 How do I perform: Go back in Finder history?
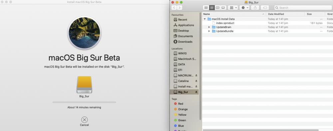coord(174,8)
